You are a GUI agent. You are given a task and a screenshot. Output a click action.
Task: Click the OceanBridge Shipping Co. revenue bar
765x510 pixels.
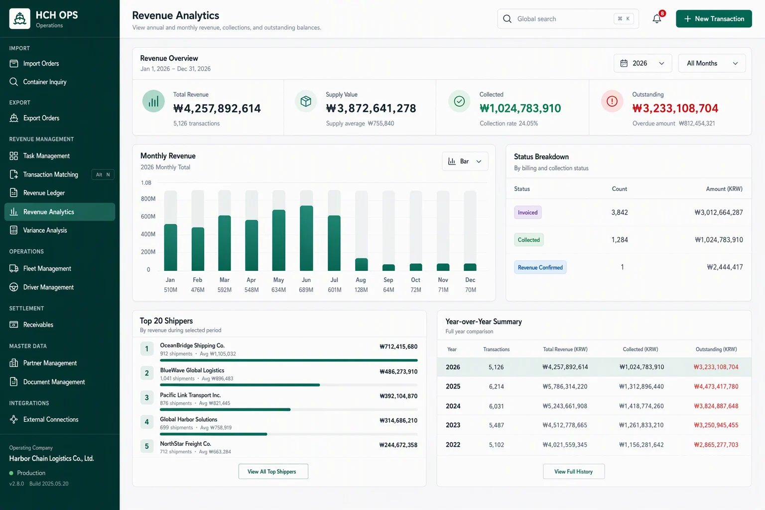click(x=289, y=360)
